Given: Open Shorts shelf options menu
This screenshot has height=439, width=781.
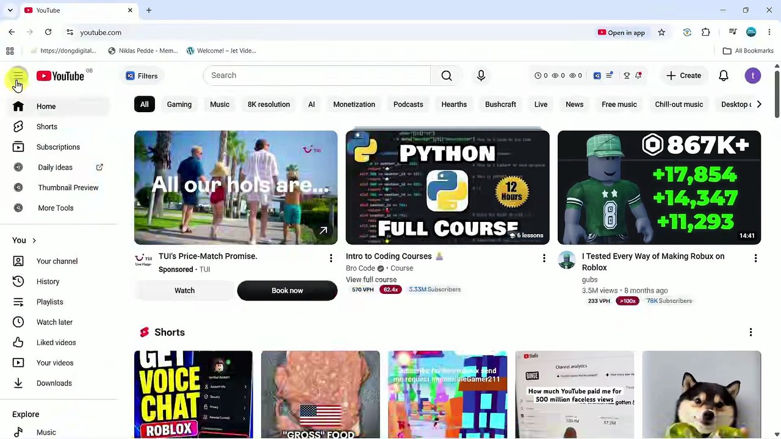Looking at the screenshot, I should [750, 332].
